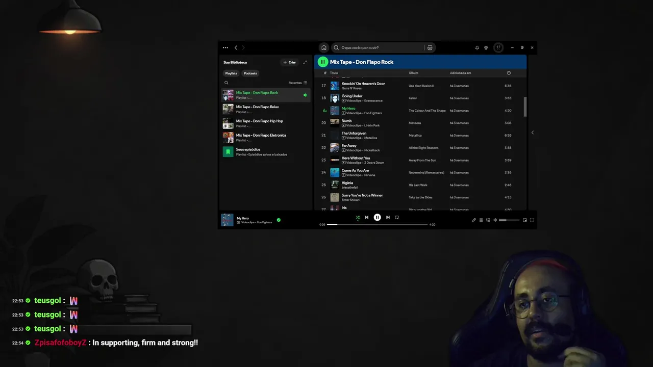Image resolution: width=653 pixels, height=367 pixels.
Task: Open album link Use Your Illusion II
Action: [x=421, y=86]
